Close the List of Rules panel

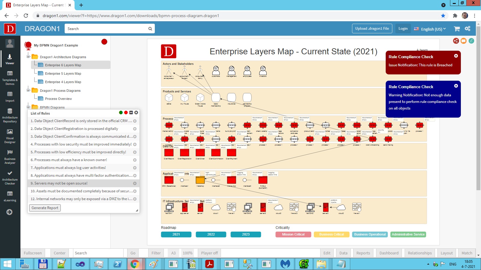coord(136,112)
